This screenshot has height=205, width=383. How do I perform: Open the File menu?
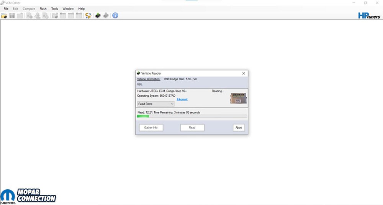click(6, 8)
